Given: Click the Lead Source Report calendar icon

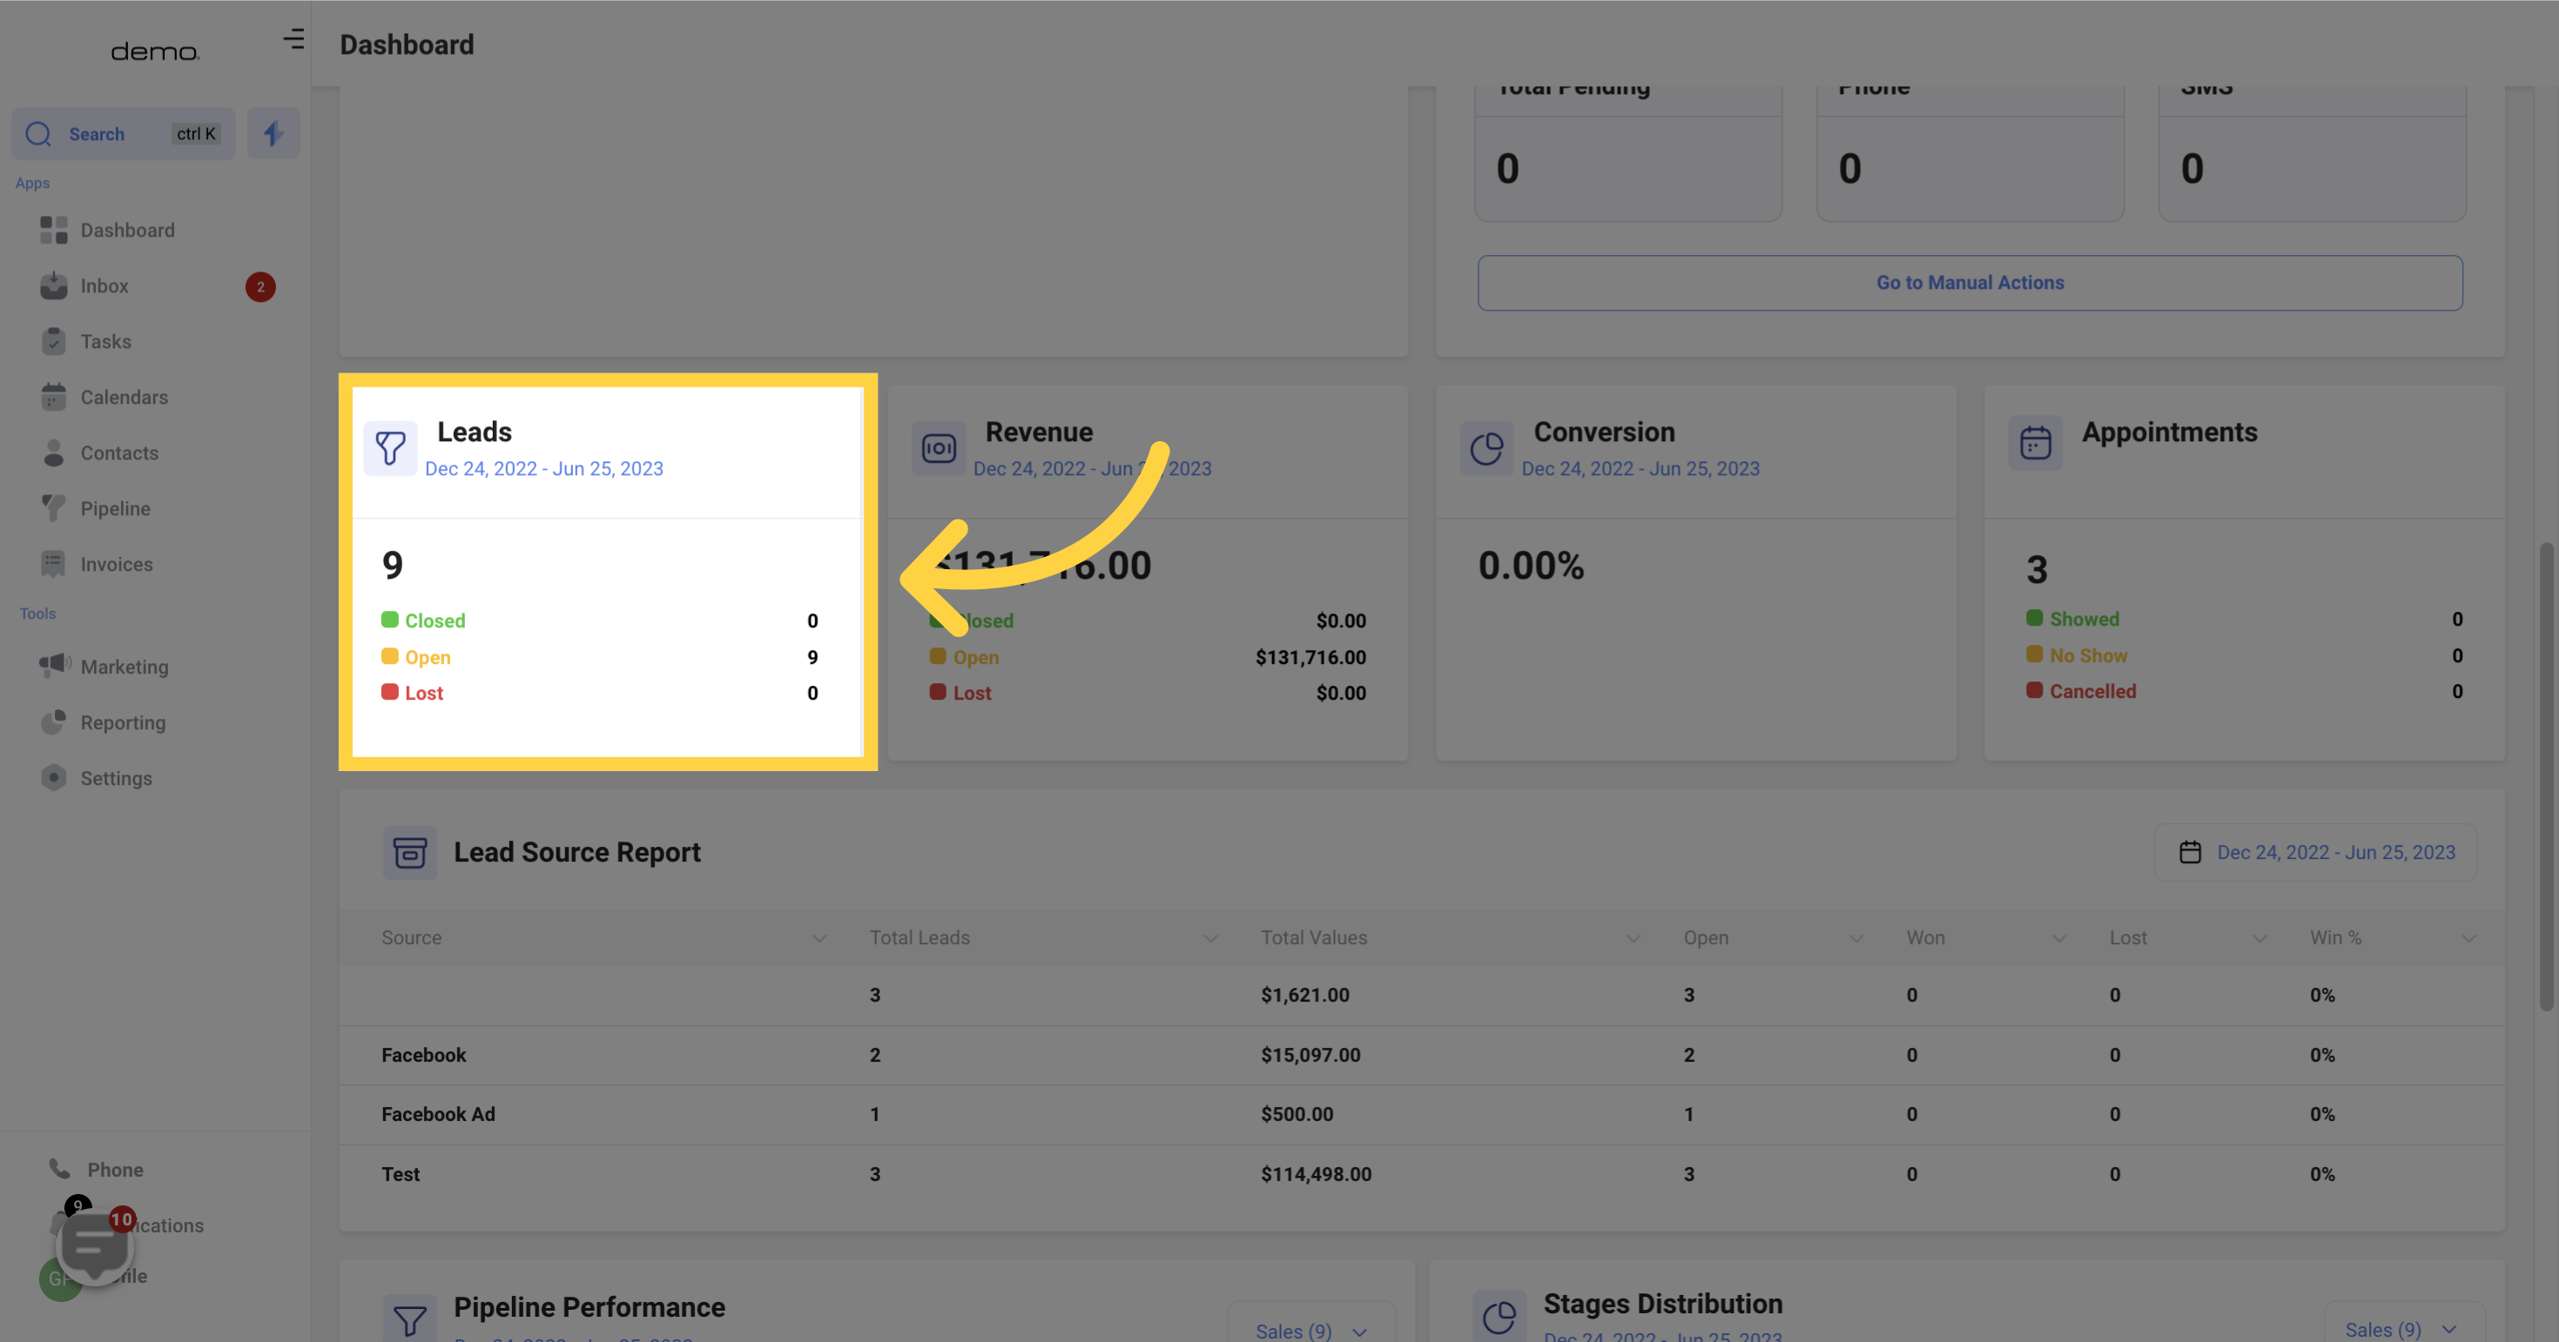Looking at the screenshot, I should [x=2190, y=853].
